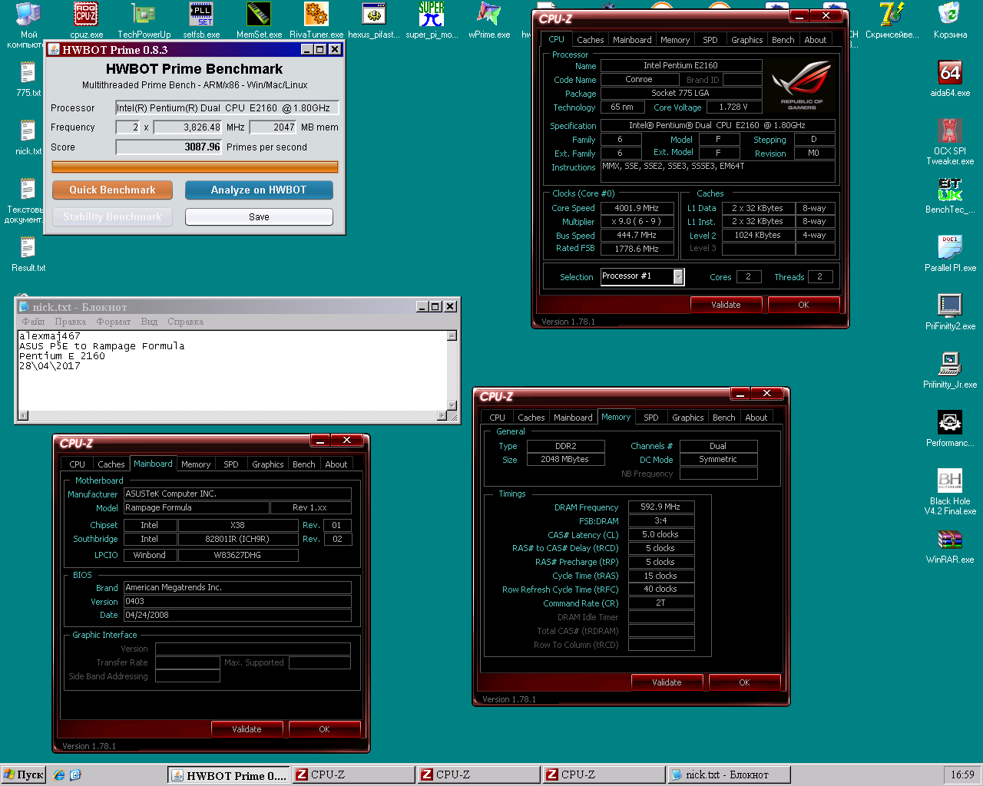The width and height of the screenshot is (983, 786).
Task: Open the Processor #1 selection dropdown
Action: point(642,276)
